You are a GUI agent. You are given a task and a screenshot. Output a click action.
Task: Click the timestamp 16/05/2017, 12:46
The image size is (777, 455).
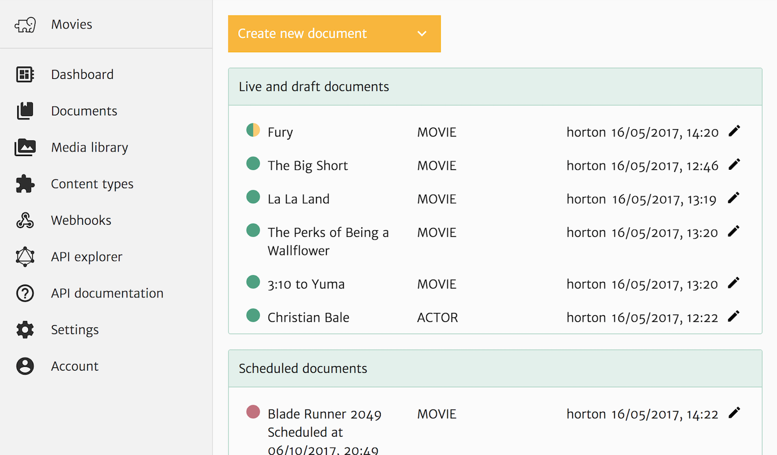point(665,166)
